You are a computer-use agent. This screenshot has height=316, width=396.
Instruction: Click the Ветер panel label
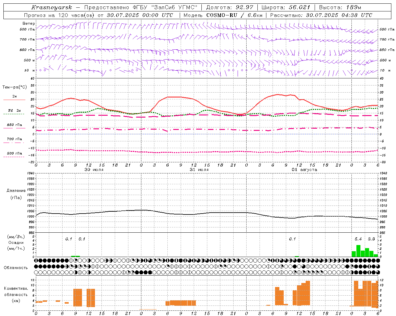pos(28,23)
